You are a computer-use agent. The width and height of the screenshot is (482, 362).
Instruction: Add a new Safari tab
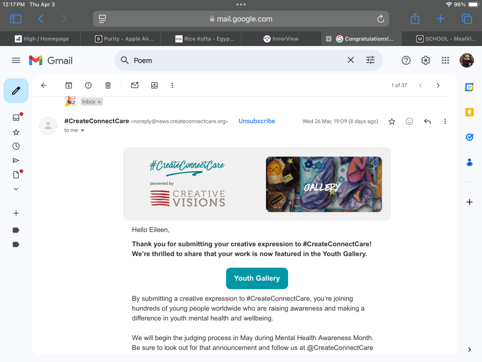point(441,19)
